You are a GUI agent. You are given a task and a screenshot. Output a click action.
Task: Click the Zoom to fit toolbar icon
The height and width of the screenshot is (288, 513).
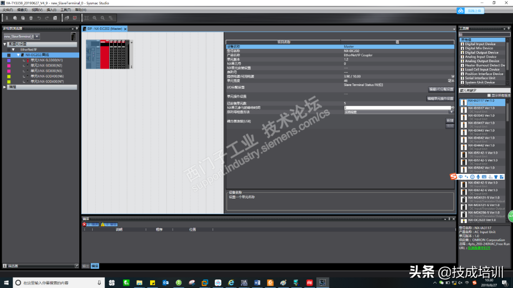[86, 18]
